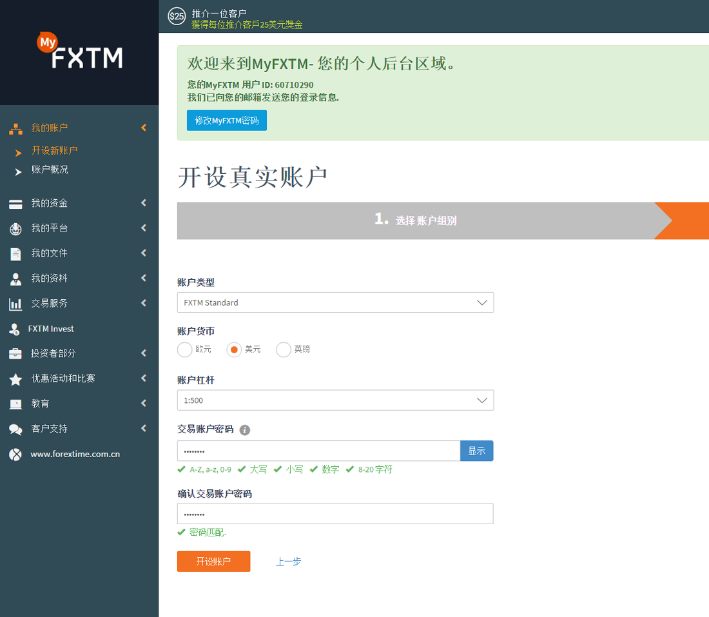Click the 优惠活动和比赛 star icon
709x617 pixels.
click(x=16, y=379)
